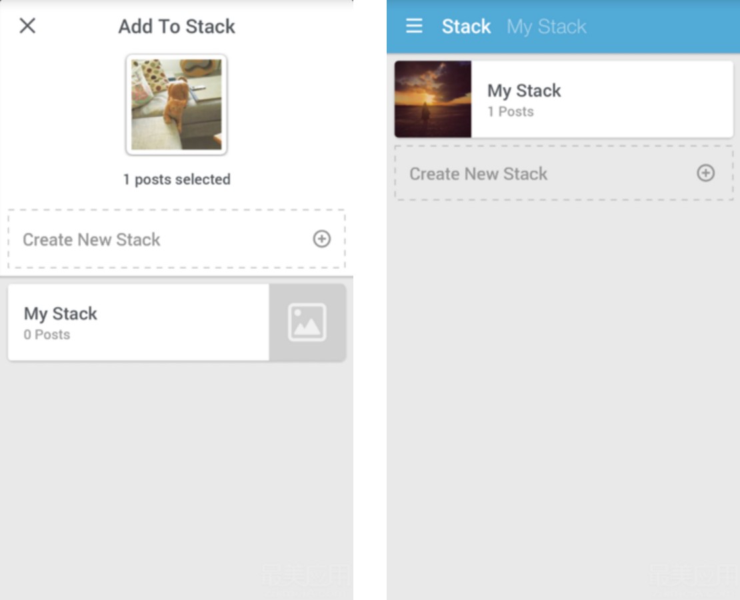Switch to the faded My Stack header tab
The height and width of the screenshot is (600, 740).
point(547,27)
